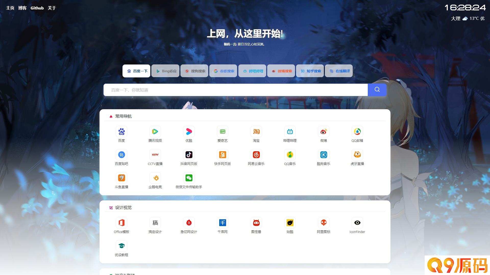Open the Douyin web (抖音网页版) icon

click(189, 155)
